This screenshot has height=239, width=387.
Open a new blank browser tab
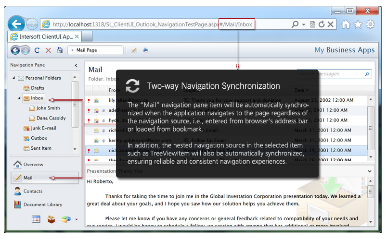pyautogui.click(x=87, y=36)
